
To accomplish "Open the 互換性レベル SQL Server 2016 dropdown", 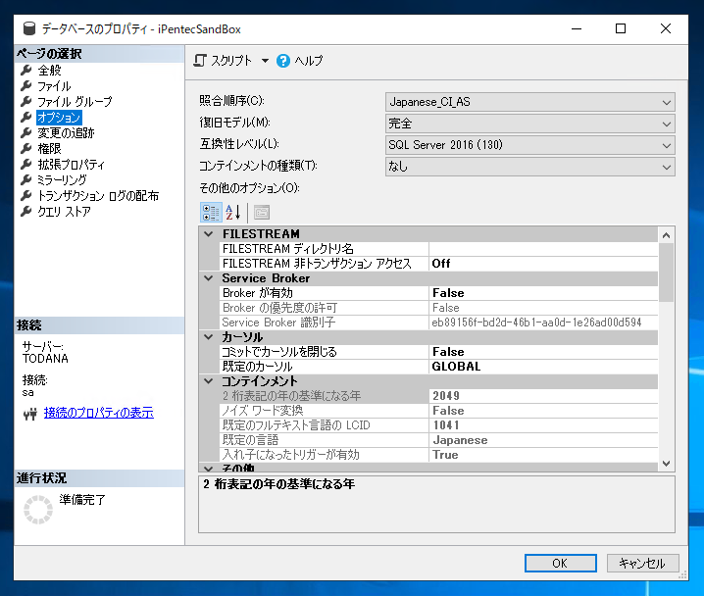I will pos(529,145).
